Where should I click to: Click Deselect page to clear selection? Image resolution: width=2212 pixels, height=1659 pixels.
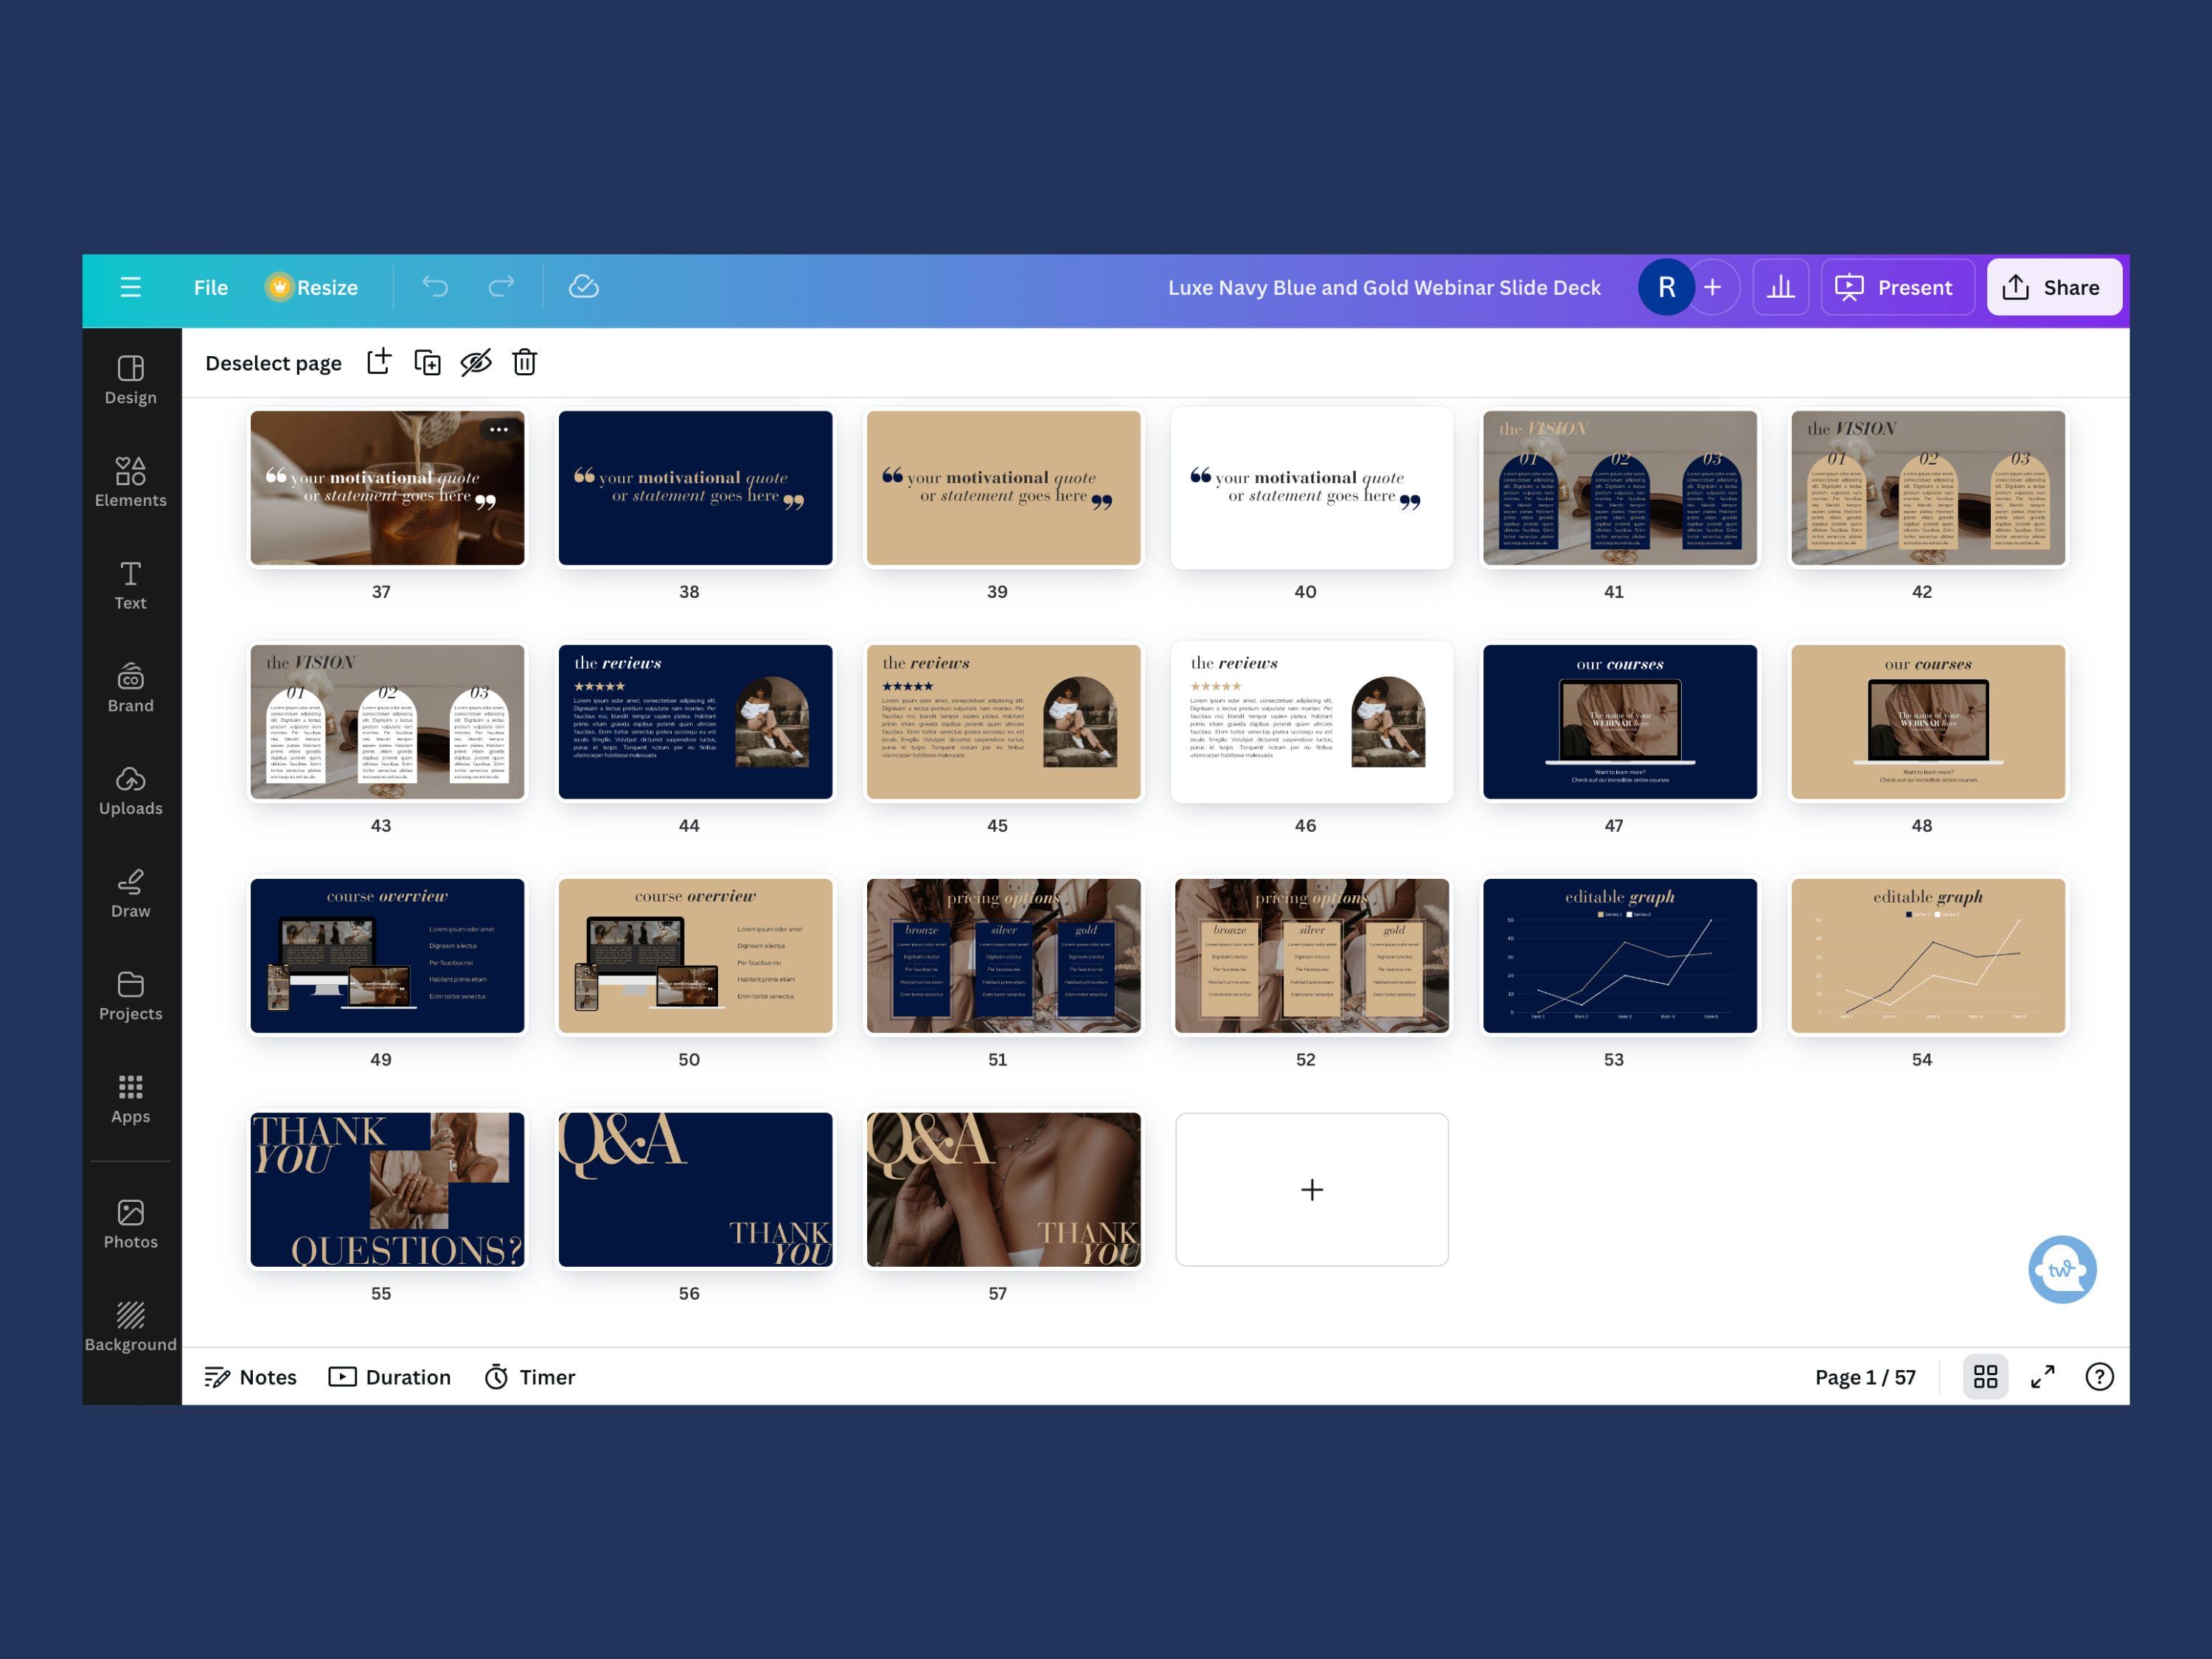pos(273,362)
